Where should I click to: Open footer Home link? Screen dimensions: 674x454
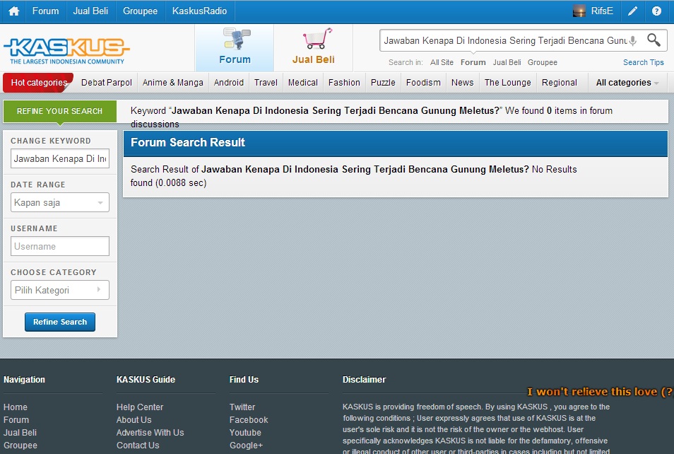[16, 407]
